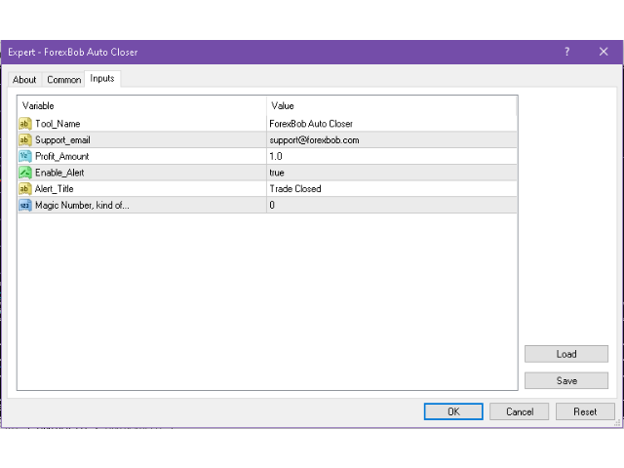Click the double-type icon beside Profit_Amount
The image size is (624, 468).
point(25,156)
